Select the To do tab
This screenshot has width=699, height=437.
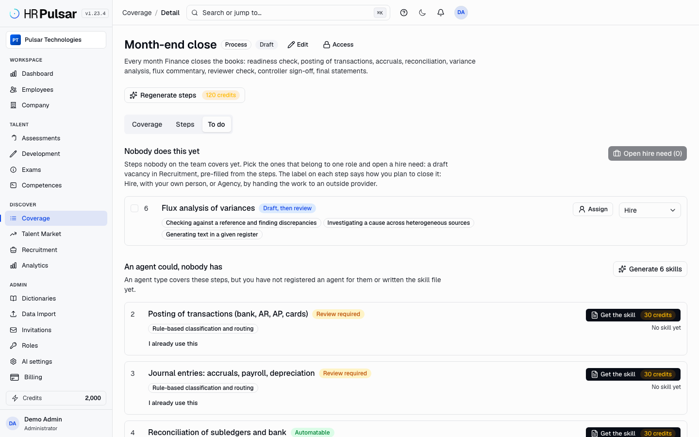click(x=216, y=124)
